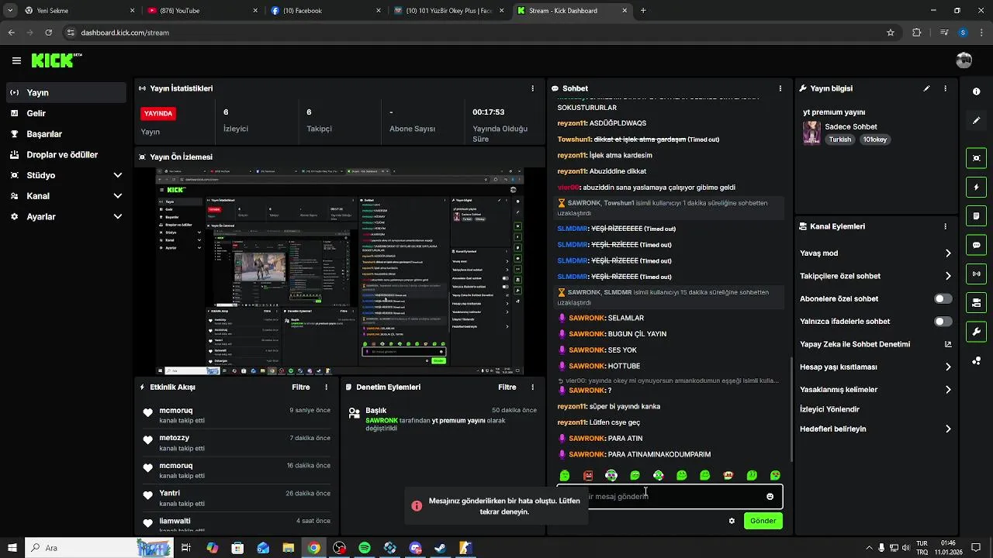Open the Sohbet panel three-dot menu

[x=780, y=88]
